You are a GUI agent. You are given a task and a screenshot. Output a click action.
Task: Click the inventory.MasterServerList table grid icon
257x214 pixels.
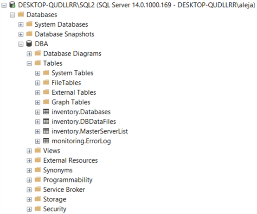tap(46, 131)
